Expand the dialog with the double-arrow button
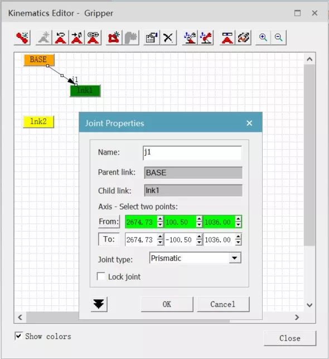329x359 pixels. (x=99, y=304)
